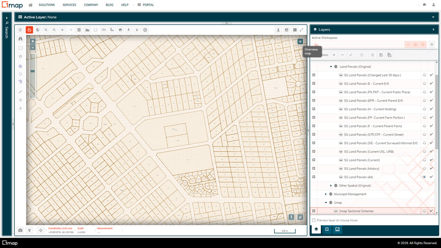441x248 pixels.
Task: Collapse the 1map tree group
Action: pos(326,202)
